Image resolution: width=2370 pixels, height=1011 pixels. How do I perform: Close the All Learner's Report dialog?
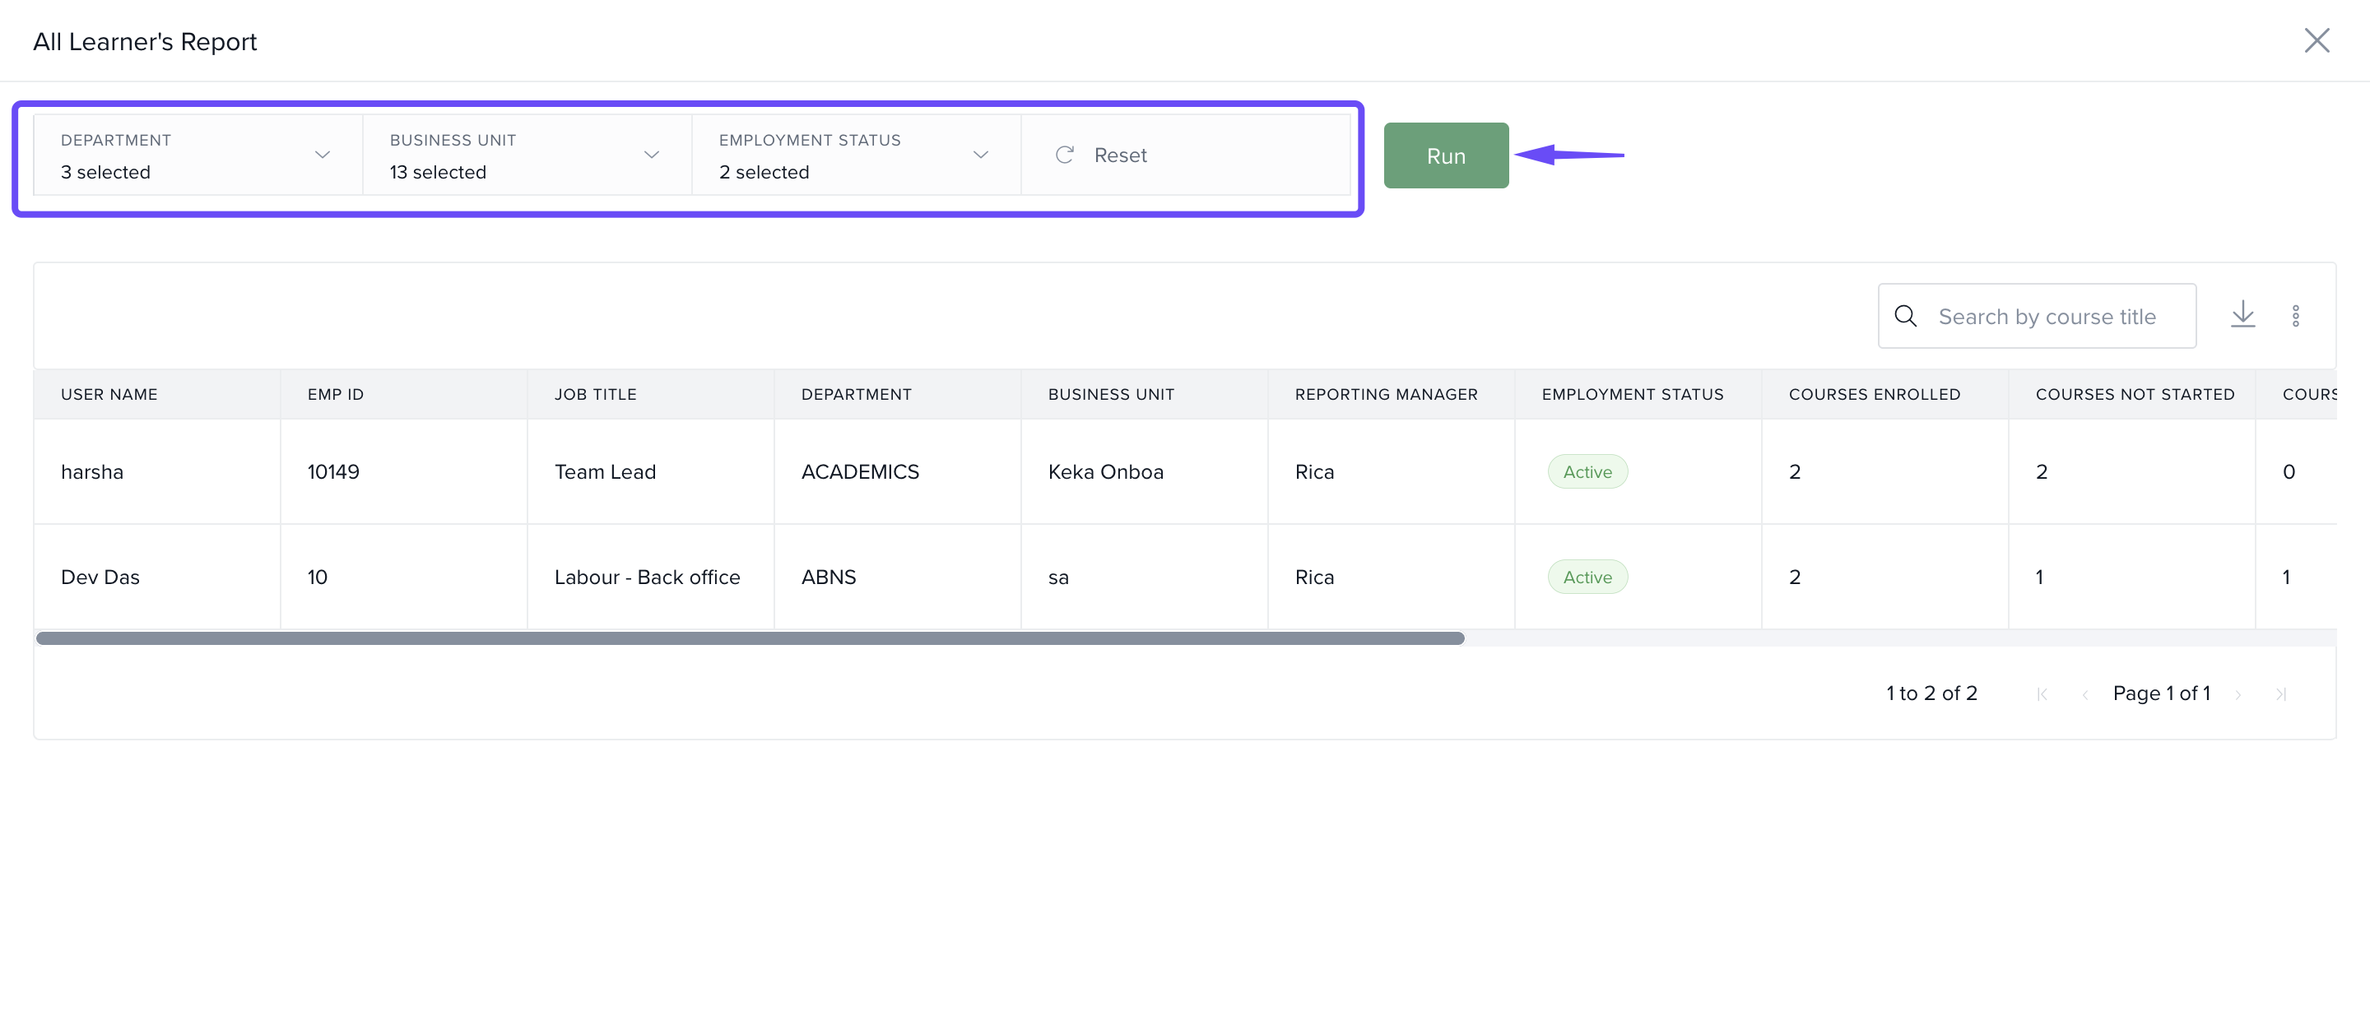[x=2316, y=40]
